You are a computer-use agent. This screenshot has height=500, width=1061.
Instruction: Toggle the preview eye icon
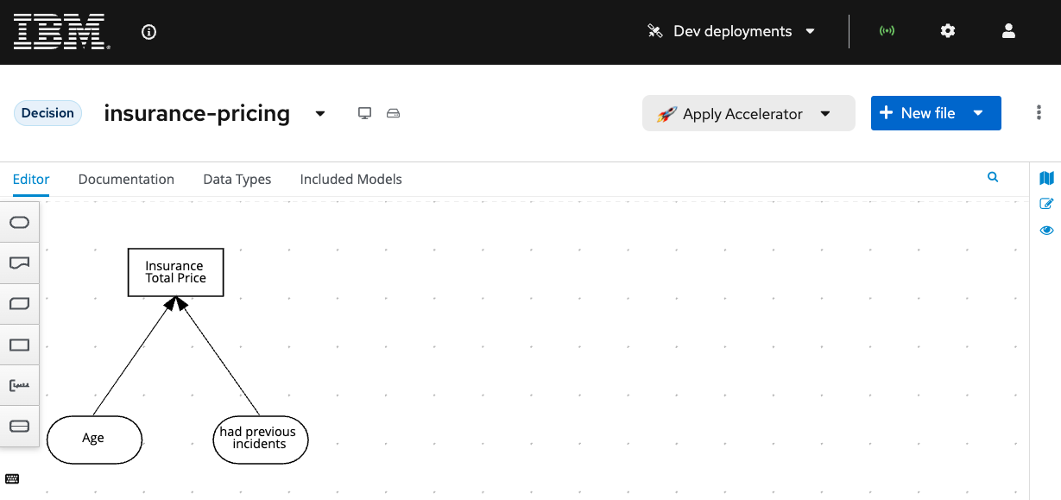(1047, 231)
